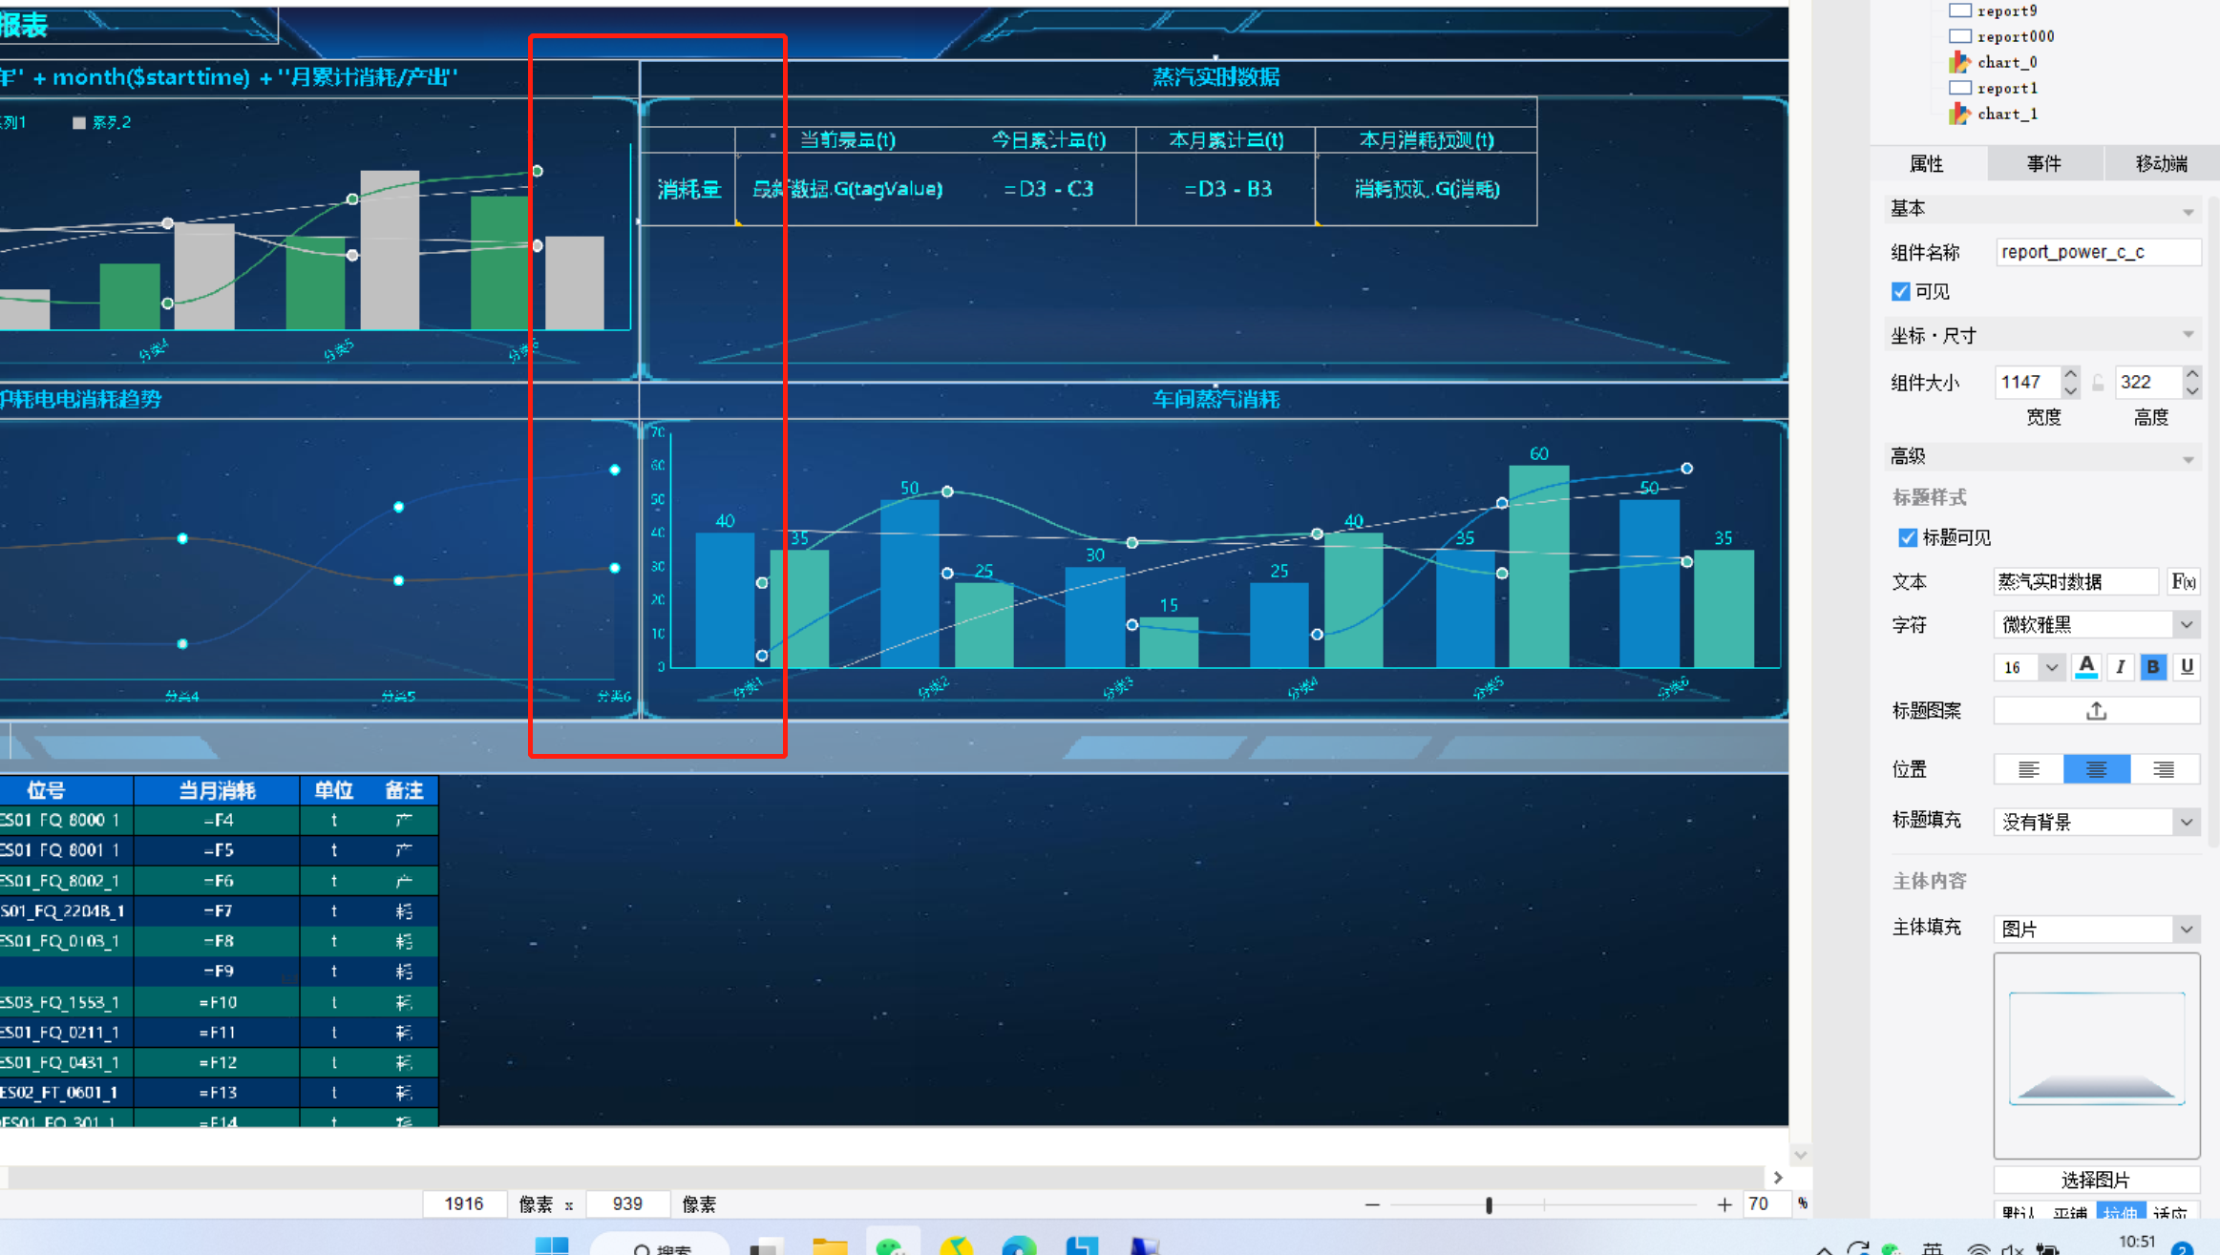2220x1255 pixels.
Task: Click the 选择图片 button
Action: point(2097,1180)
